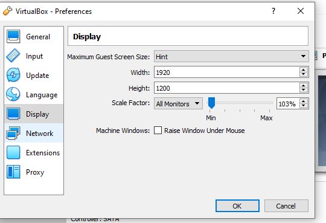This screenshot has width=326, height=223.
Task: Increase Width with the up arrow
Action: pyautogui.click(x=304, y=69)
